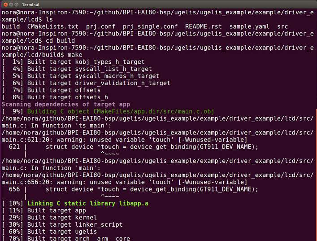
Task: Click the sample.yaml file name
Action: pyautogui.click(x=249, y=26)
